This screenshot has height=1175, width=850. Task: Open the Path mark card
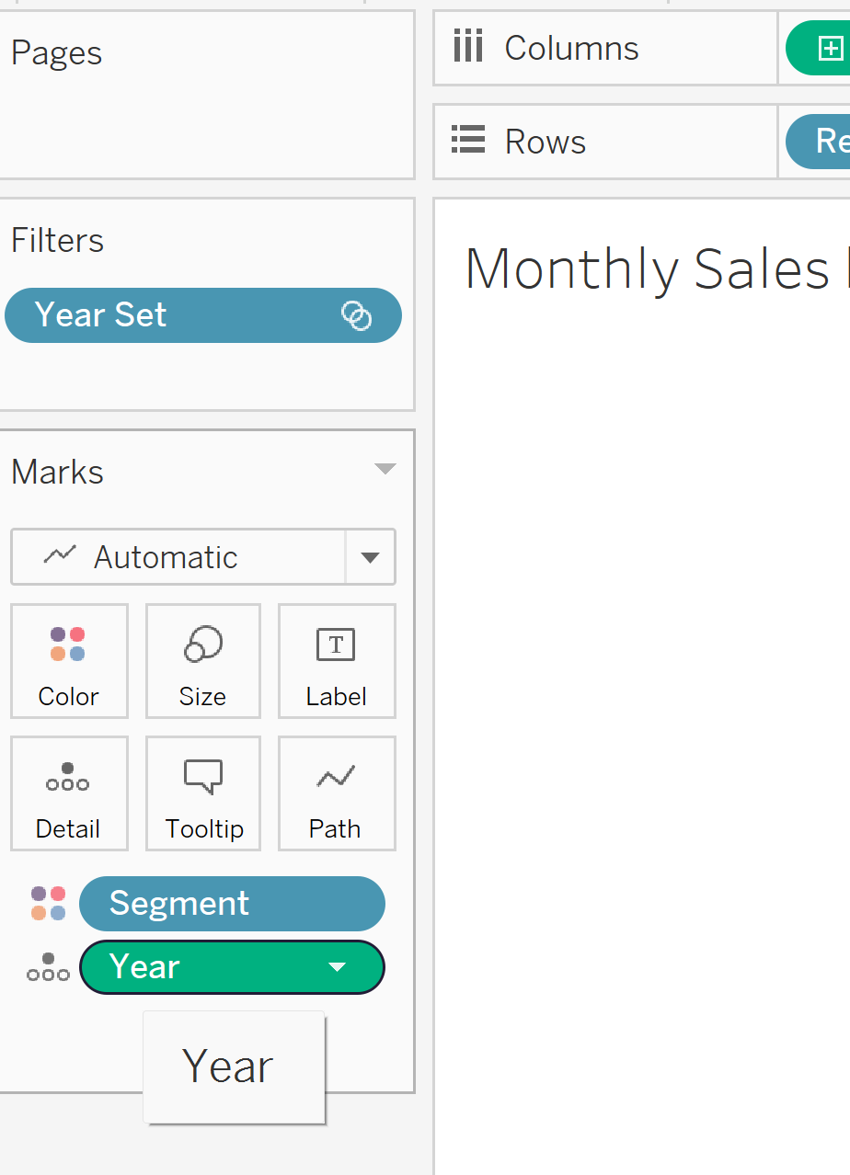pyautogui.click(x=337, y=793)
